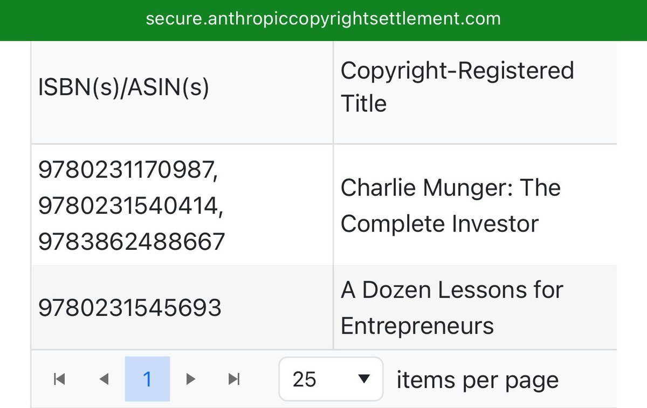Click the dropdown arrow beside 25
Image resolution: width=647 pixels, height=408 pixels.
point(364,379)
